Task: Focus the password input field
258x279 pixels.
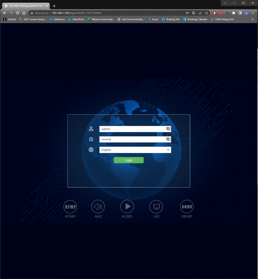Action: coord(132,139)
